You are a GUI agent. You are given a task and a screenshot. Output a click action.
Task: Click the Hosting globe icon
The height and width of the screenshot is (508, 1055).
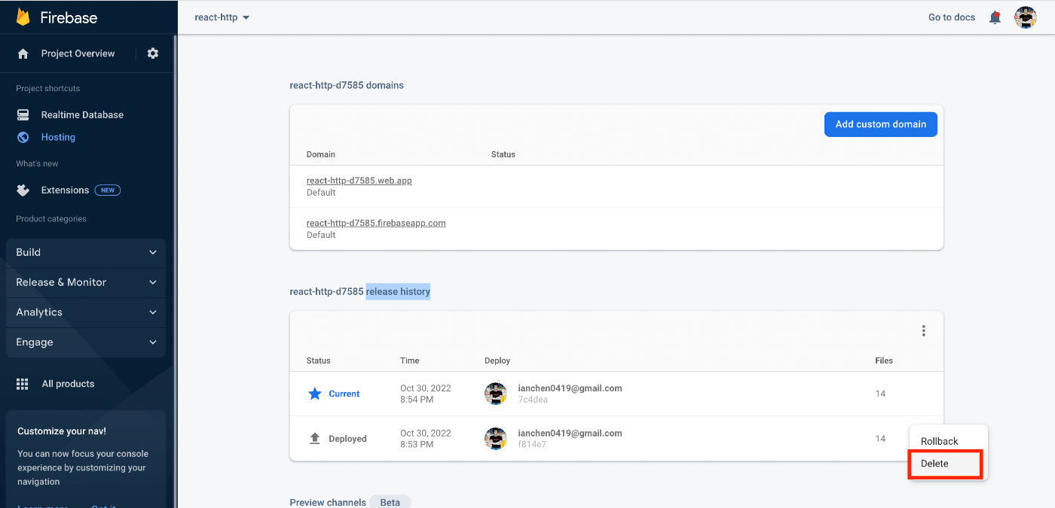pyautogui.click(x=23, y=137)
